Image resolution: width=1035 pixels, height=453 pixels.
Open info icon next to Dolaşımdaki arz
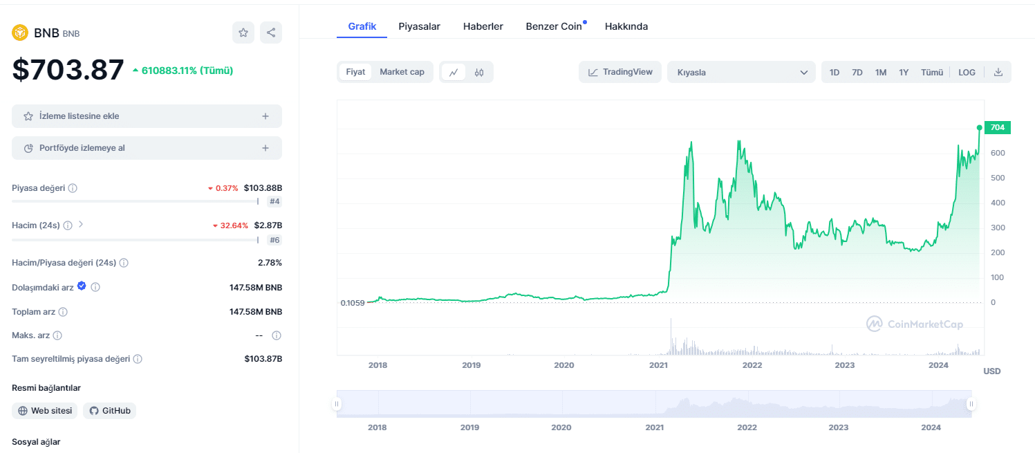click(x=95, y=287)
